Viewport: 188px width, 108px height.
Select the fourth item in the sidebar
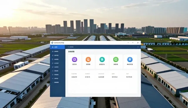click(x=58, y=59)
